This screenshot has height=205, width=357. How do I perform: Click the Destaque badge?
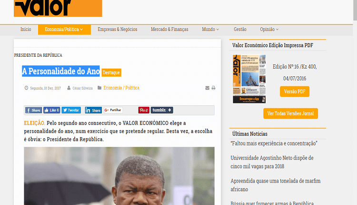click(111, 72)
